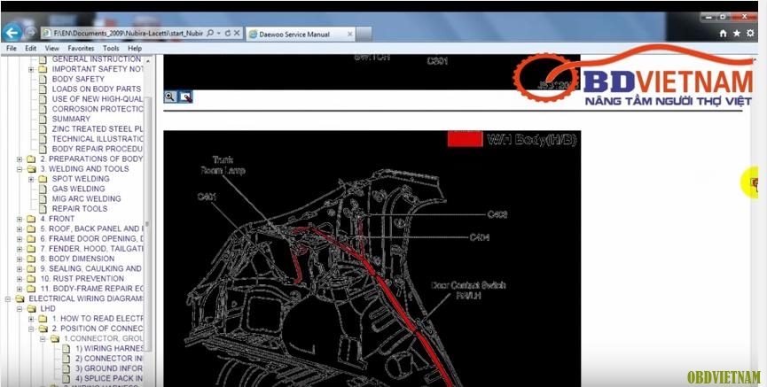The width and height of the screenshot is (767, 387).
Task: Open the address bar dropdown arrow
Action: coord(219,34)
